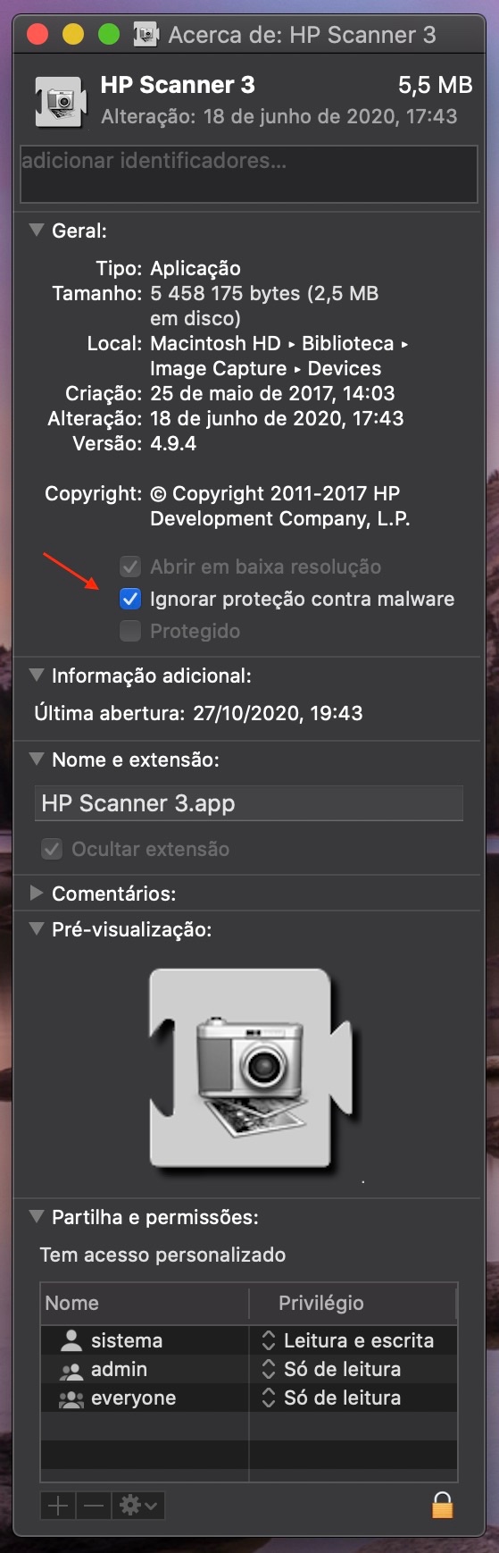
Task: Toggle Ocultar extensão checkbox
Action: click(x=52, y=849)
